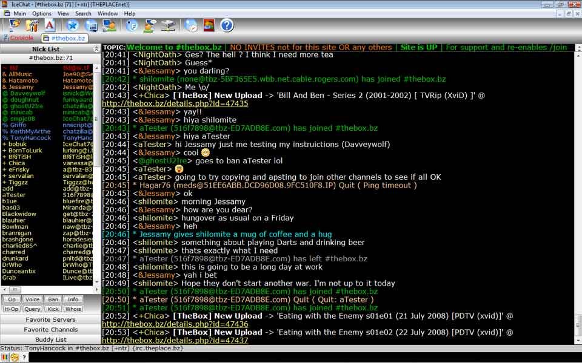Expand the Favorite Channels panel

pos(52,329)
